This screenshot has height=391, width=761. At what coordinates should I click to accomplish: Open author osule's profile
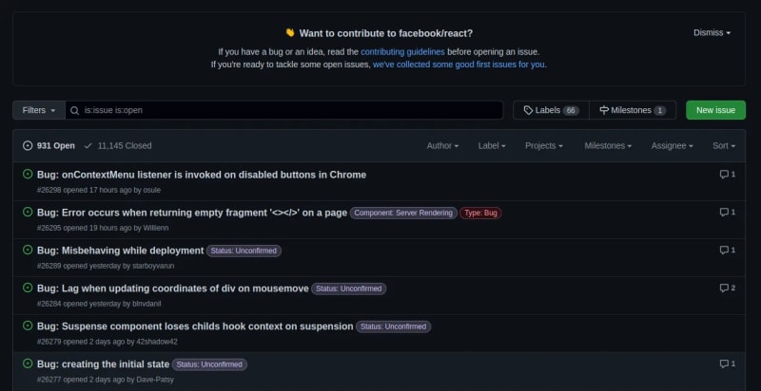pos(152,190)
